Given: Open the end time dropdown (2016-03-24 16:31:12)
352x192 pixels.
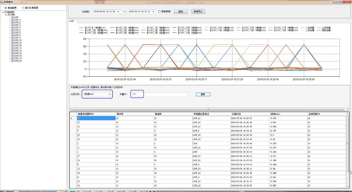Looking at the screenshot, I should (154, 12).
